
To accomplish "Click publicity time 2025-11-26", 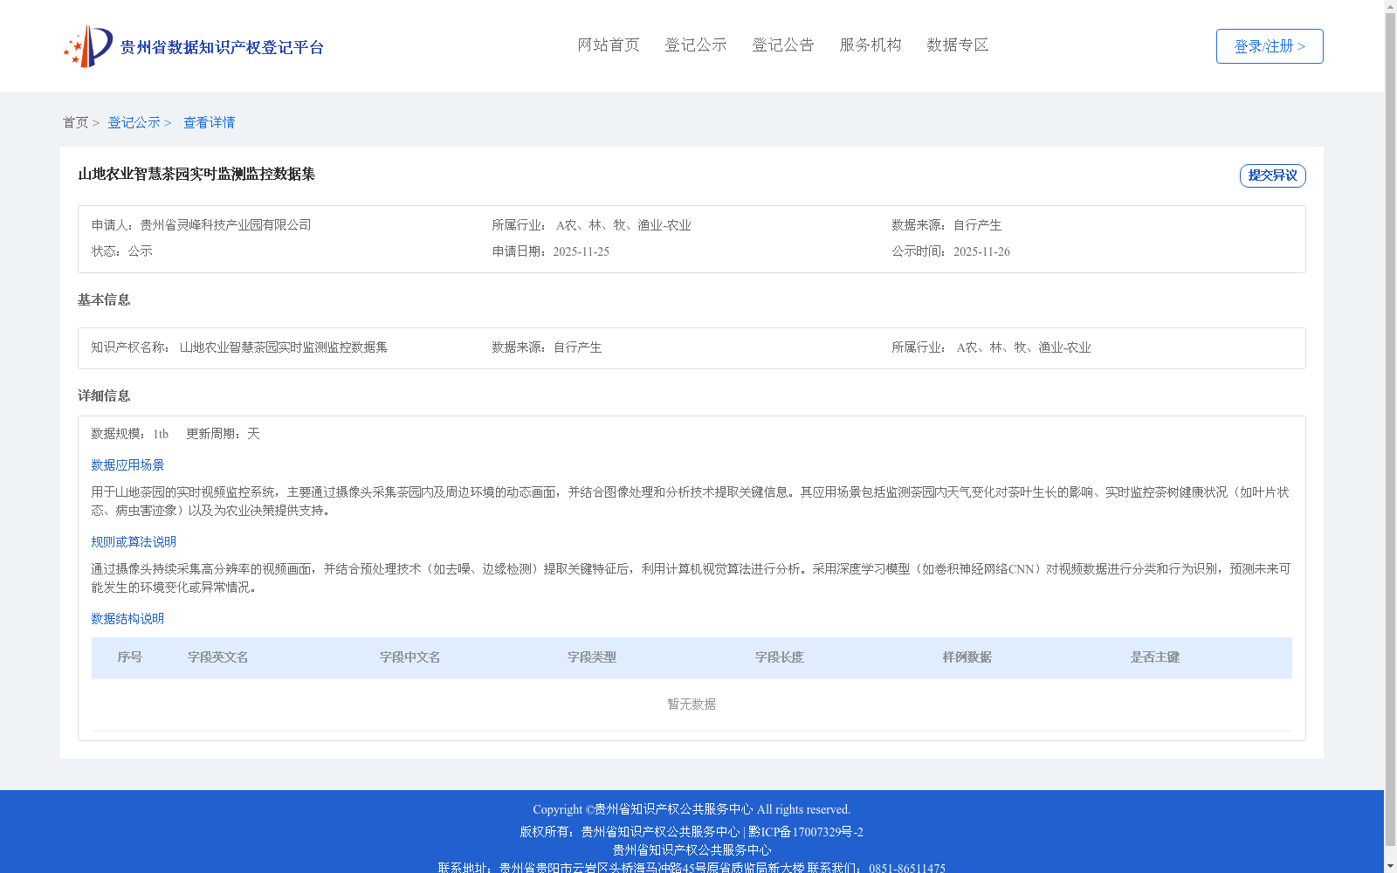I will (981, 251).
